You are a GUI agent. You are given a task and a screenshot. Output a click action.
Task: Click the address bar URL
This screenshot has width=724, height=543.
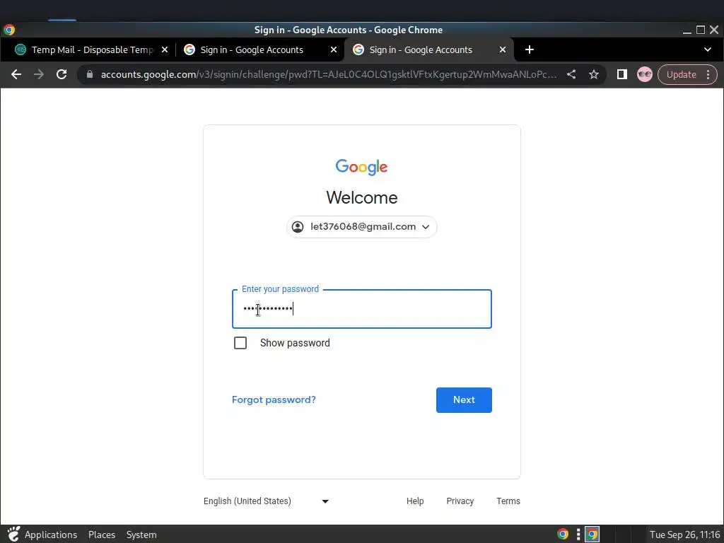329,74
